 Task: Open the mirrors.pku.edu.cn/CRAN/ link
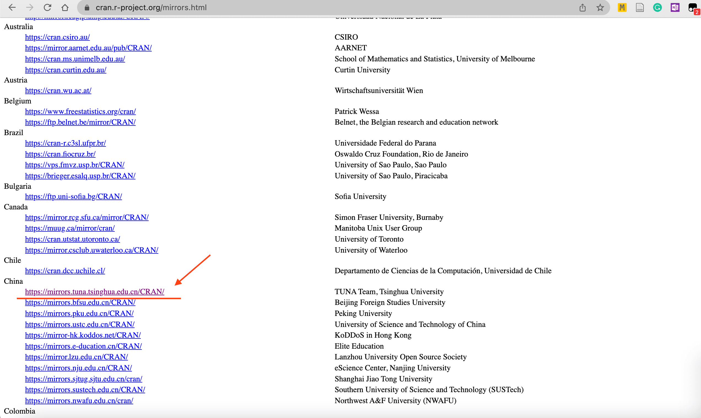click(x=80, y=313)
